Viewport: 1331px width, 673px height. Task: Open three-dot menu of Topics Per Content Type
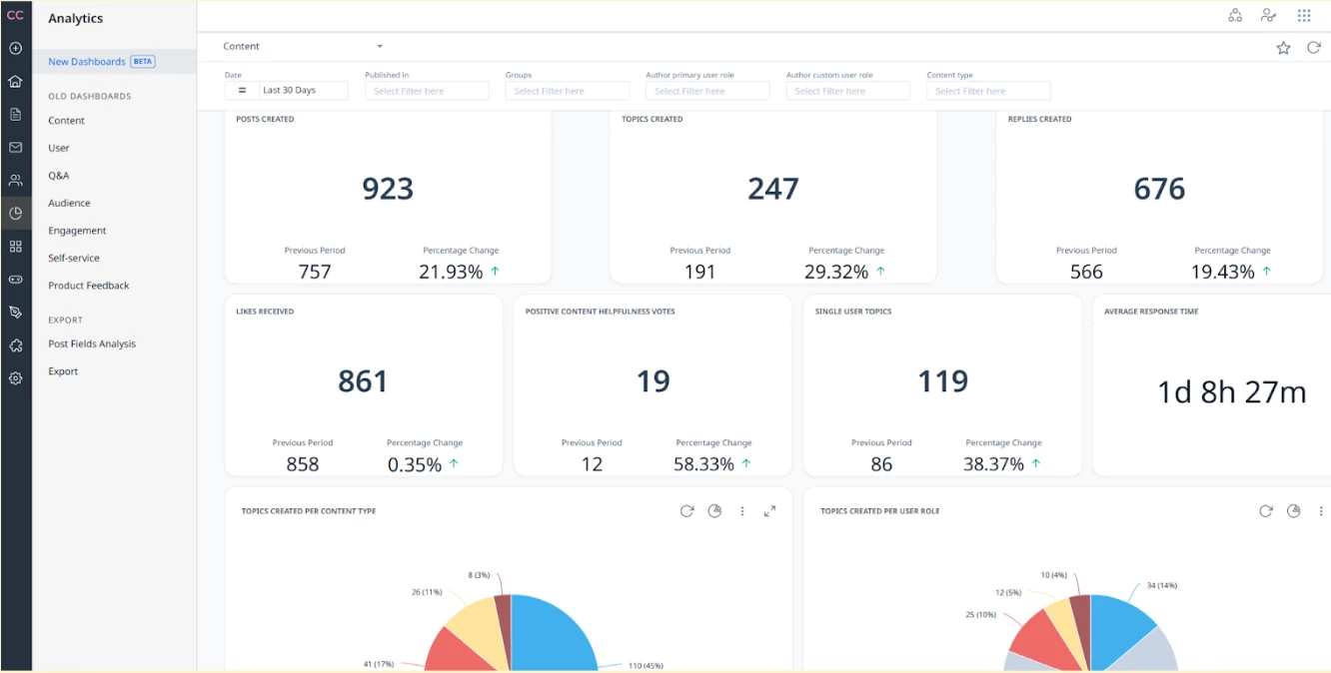click(741, 510)
